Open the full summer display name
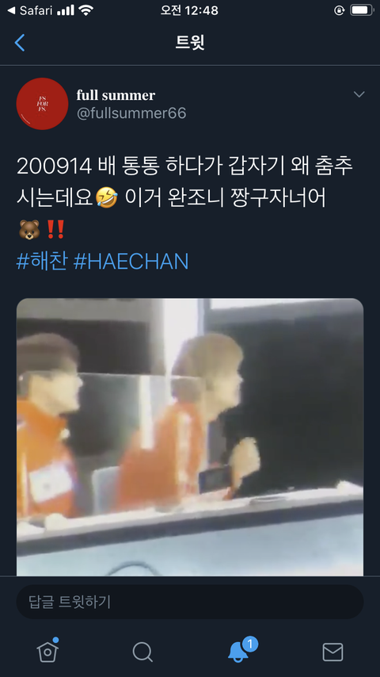The height and width of the screenshot is (677, 380). coord(116,95)
